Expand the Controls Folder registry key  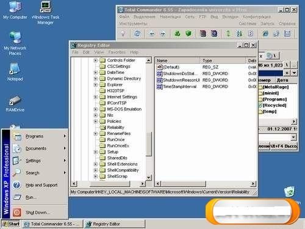(96, 60)
